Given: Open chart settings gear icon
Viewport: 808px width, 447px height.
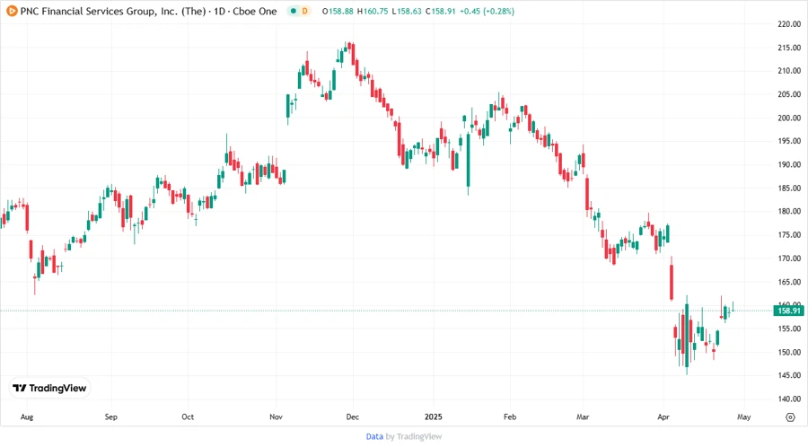Looking at the screenshot, I should (790, 417).
